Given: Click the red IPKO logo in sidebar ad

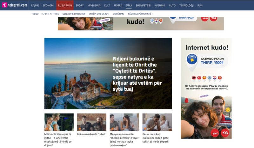Looking at the screenshot, I should click(215, 133).
